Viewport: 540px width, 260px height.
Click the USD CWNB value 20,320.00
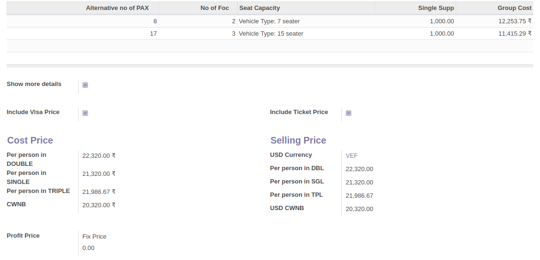(x=359, y=209)
